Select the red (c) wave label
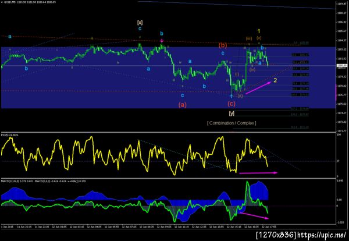The height and width of the screenshot is (241, 349). [x=232, y=104]
